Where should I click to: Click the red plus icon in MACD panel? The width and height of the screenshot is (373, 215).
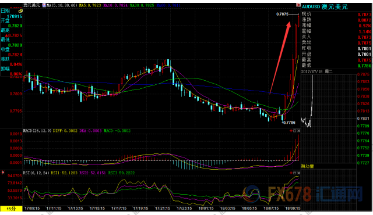pyautogui.click(x=291, y=131)
